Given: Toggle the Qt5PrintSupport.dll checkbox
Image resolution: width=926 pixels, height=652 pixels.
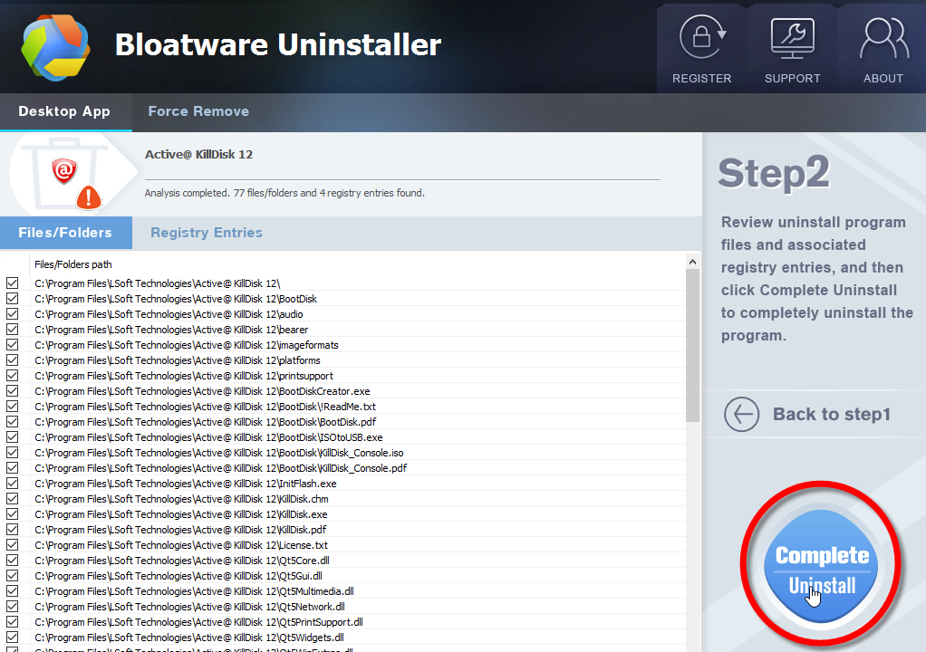Looking at the screenshot, I should (x=12, y=621).
